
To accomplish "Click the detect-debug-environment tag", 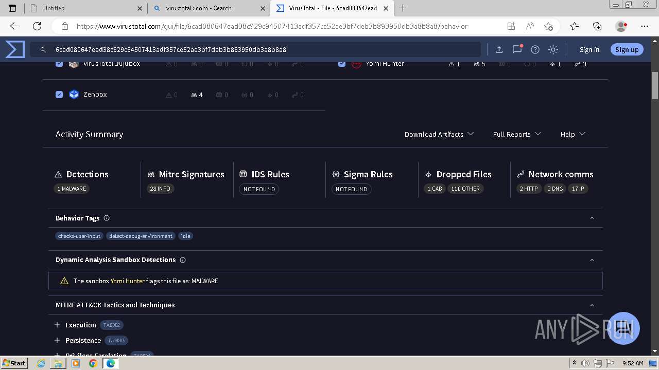I will (141, 236).
